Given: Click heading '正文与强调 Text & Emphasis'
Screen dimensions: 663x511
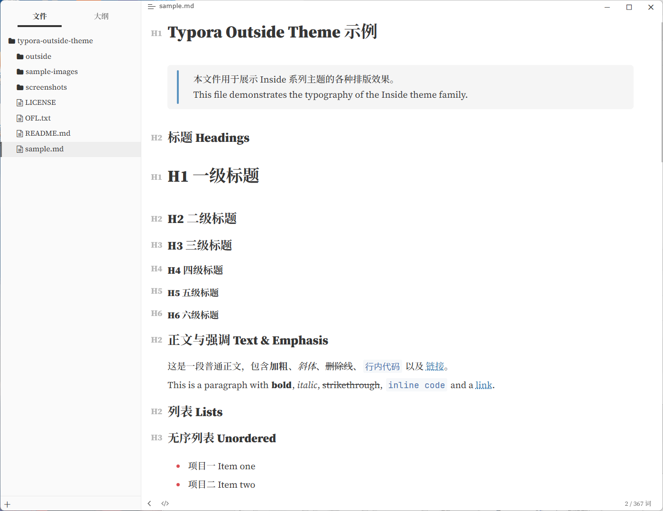Looking at the screenshot, I should 248,340.
